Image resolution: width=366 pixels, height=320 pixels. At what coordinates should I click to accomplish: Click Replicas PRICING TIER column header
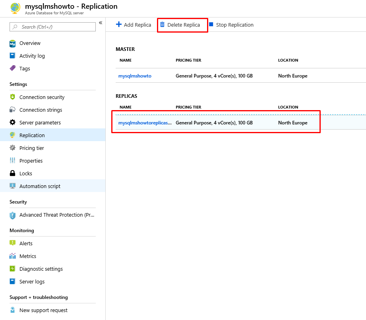click(188, 107)
